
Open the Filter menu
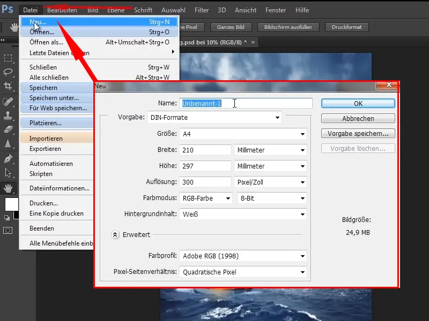202,10
